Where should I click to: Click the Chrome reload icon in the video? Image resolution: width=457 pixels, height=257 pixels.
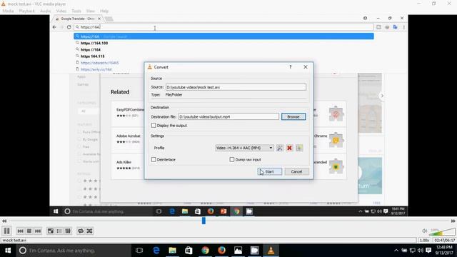point(69,27)
